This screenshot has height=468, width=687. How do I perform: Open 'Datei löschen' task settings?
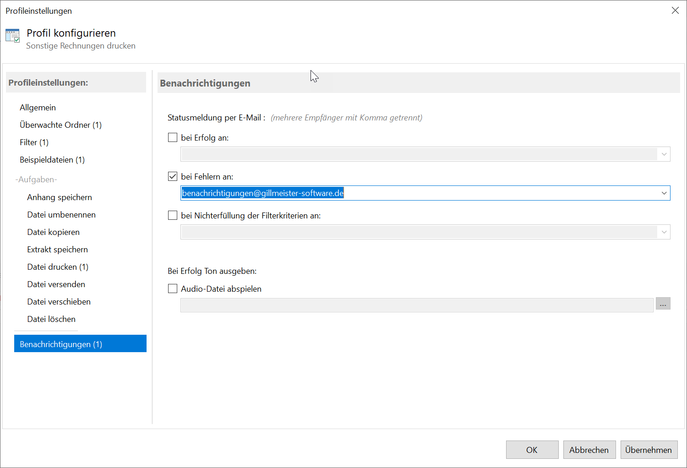tap(51, 319)
